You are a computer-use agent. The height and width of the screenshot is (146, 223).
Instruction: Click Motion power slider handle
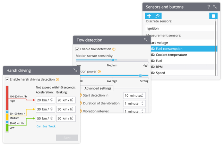point(140,76)
